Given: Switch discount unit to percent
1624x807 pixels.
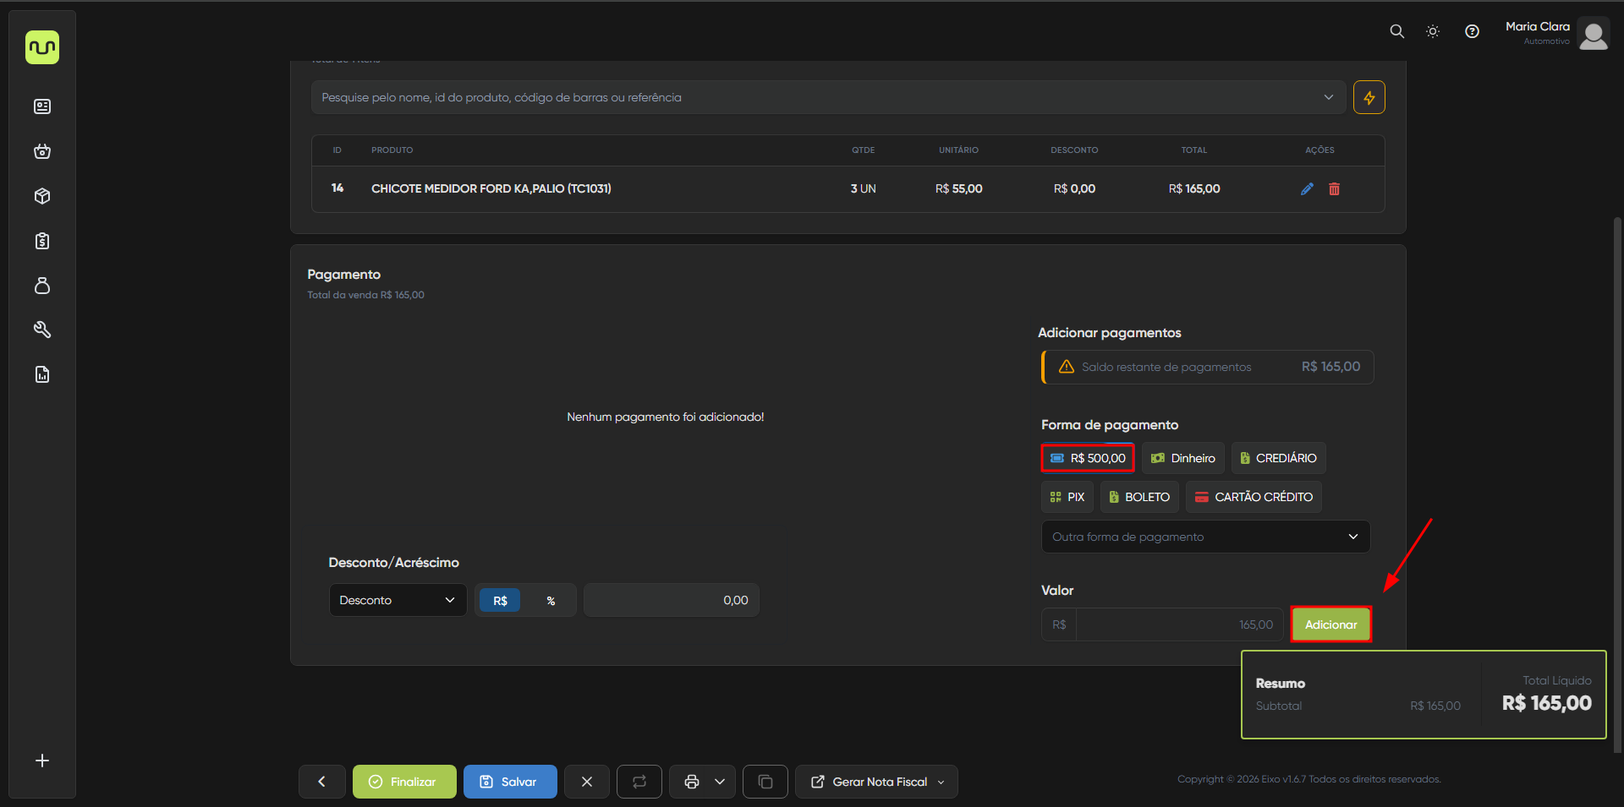Looking at the screenshot, I should pyautogui.click(x=551, y=600).
